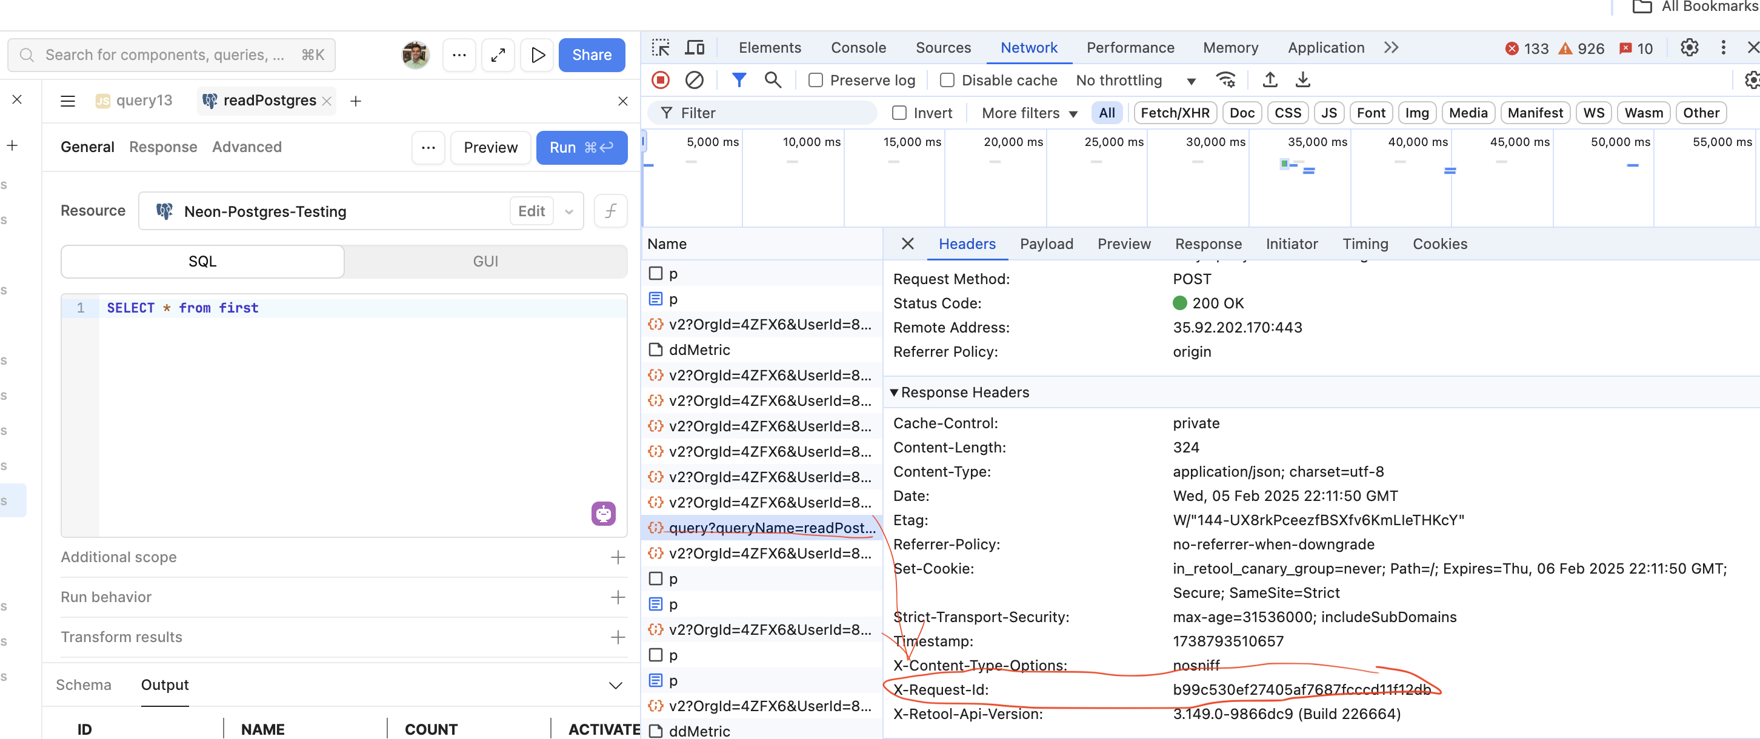
Task: Open the Advanced query tab
Action: point(247,147)
